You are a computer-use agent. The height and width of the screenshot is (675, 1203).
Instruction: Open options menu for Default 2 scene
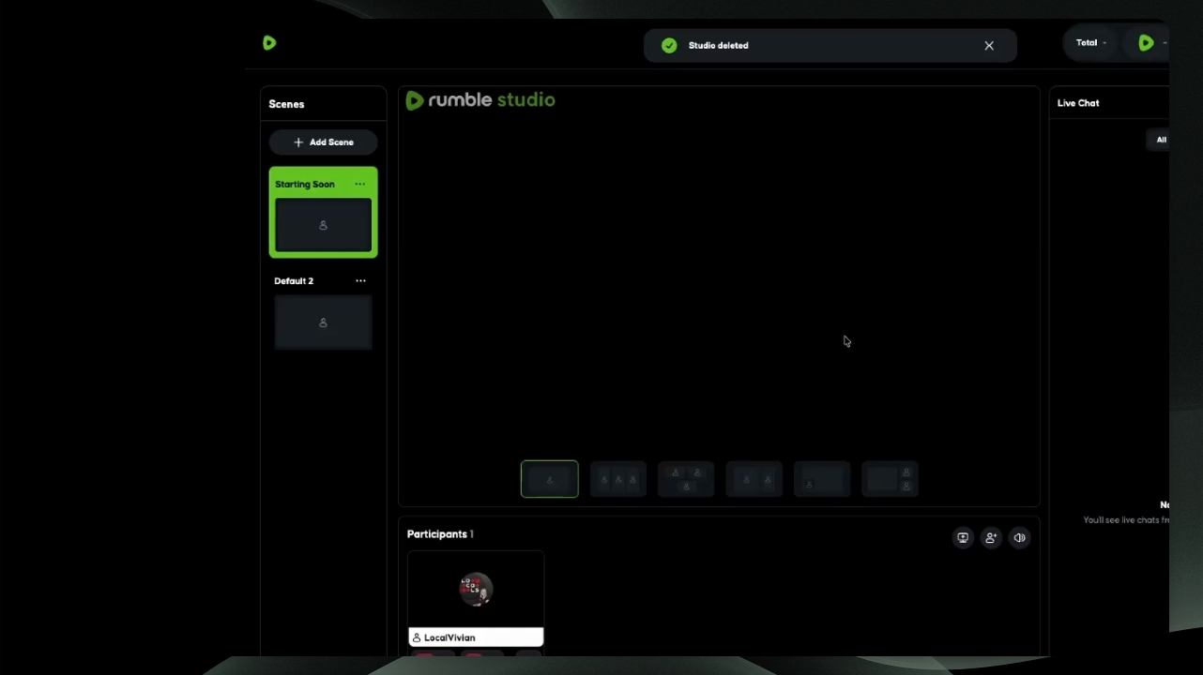pyautogui.click(x=360, y=281)
